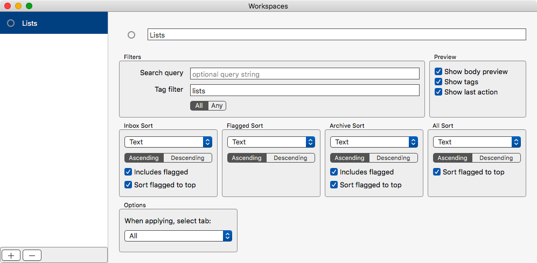Viewport: 537px width, 263px height.
Task: Select All tag filter mode
Action: [199, 106]
